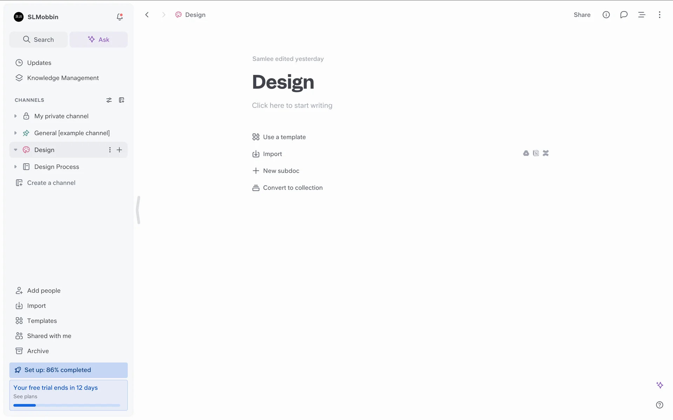The width and height of the screenshot is (673, 420).
Task: Click here to start writing field
Action: point(292,106)
